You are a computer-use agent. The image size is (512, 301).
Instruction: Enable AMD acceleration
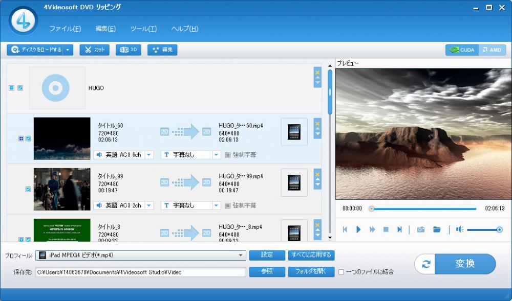pos(492,50)
